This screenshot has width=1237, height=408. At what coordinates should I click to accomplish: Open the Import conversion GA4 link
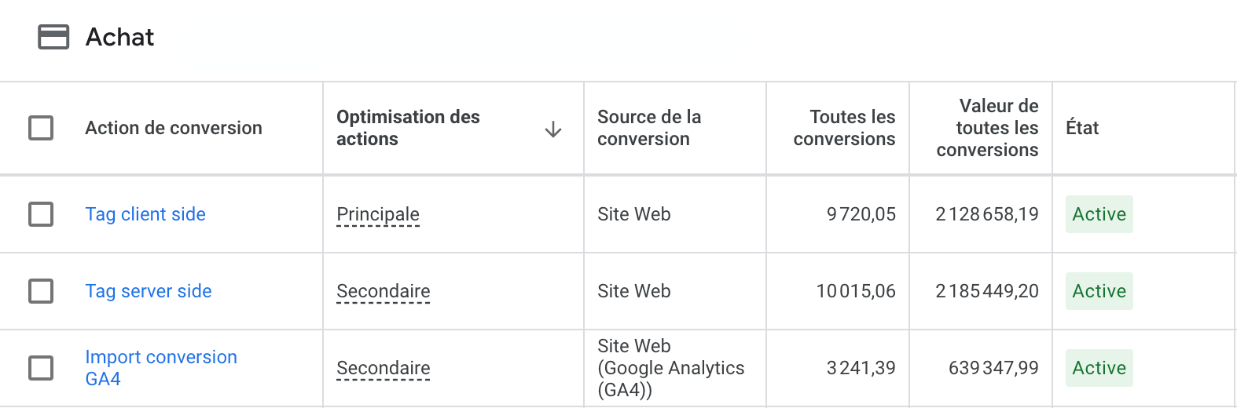point(161,368)
